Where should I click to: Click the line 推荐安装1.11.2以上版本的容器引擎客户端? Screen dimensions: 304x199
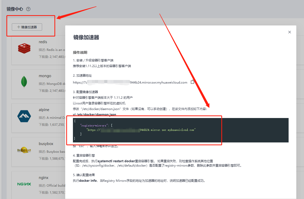pos(102,66)
